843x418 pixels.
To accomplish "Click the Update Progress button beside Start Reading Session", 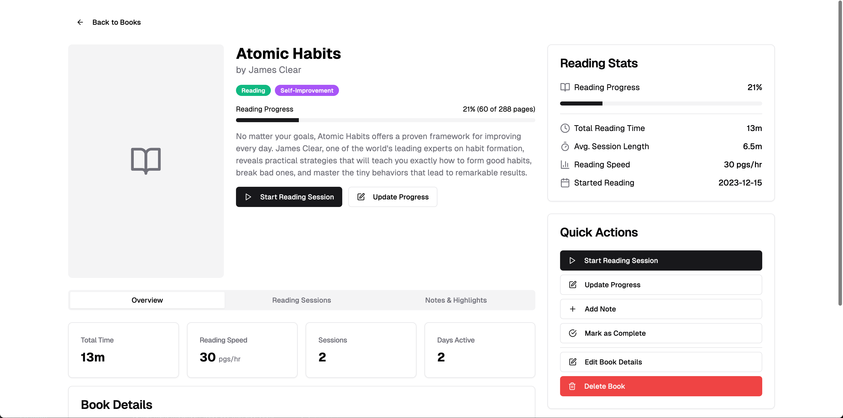I will [x=393, y=197].
